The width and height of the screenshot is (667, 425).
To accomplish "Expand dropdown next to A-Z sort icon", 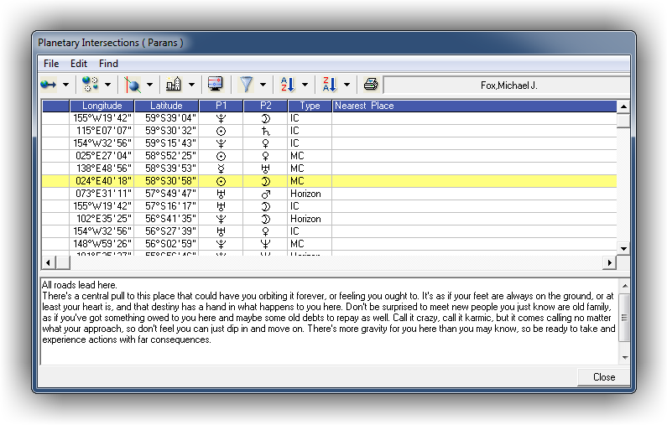I will click(305, 85).
